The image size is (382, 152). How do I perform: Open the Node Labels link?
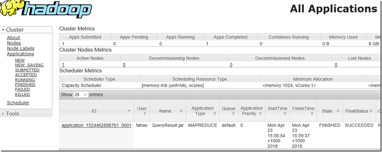tap(21, 48)
